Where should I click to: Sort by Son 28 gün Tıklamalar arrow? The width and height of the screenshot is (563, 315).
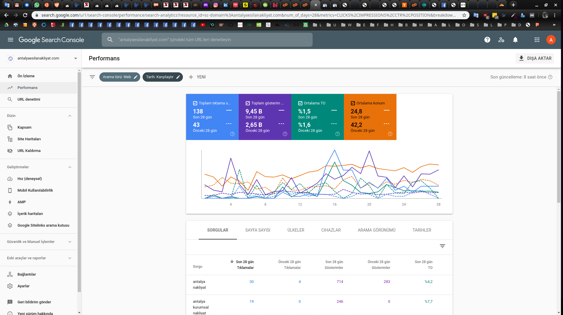point(232,262)
